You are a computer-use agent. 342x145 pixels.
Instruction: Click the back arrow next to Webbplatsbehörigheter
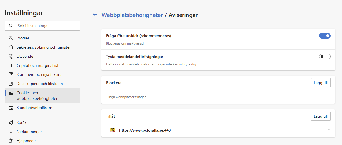click(95, 15)
